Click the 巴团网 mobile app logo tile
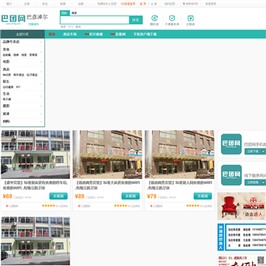This screenshot has width=266, height=266. pyautogui.click(x=231, y=144)
